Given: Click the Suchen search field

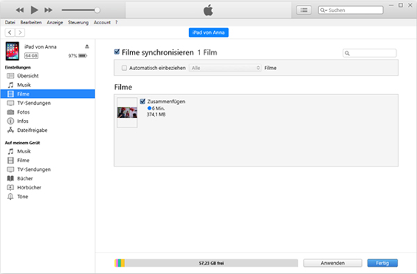Looking at the screenshot, I should (350, 10).
